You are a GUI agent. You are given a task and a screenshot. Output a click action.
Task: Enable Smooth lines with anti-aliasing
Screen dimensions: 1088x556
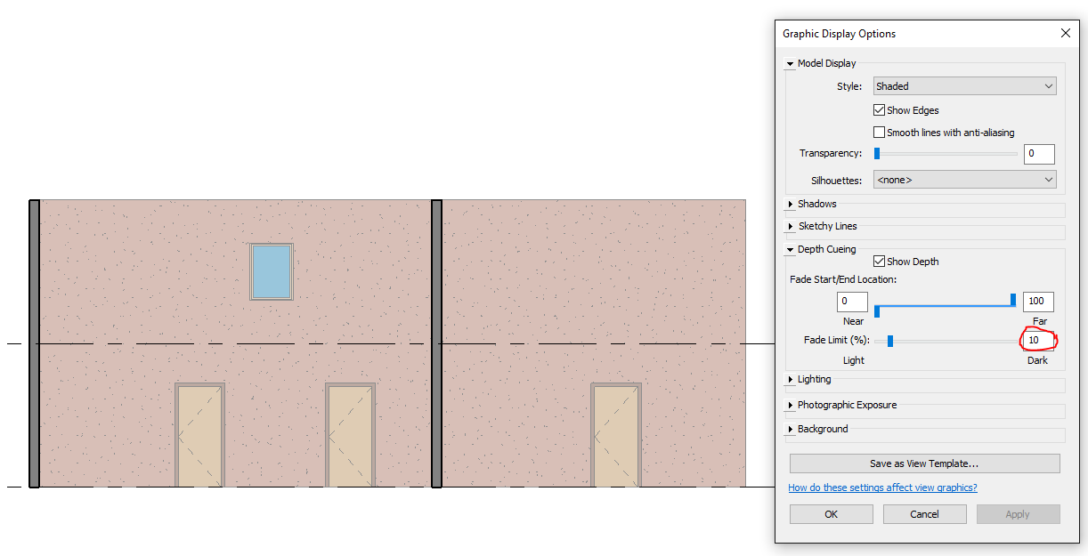click(880, 133)
